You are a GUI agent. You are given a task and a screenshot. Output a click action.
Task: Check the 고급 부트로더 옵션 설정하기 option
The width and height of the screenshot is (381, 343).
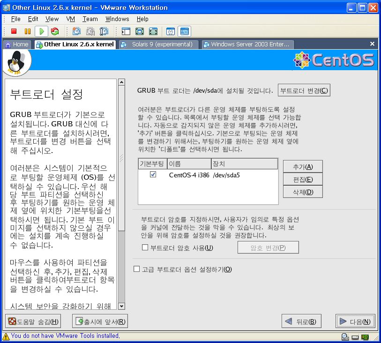click(x=137, y=269)
